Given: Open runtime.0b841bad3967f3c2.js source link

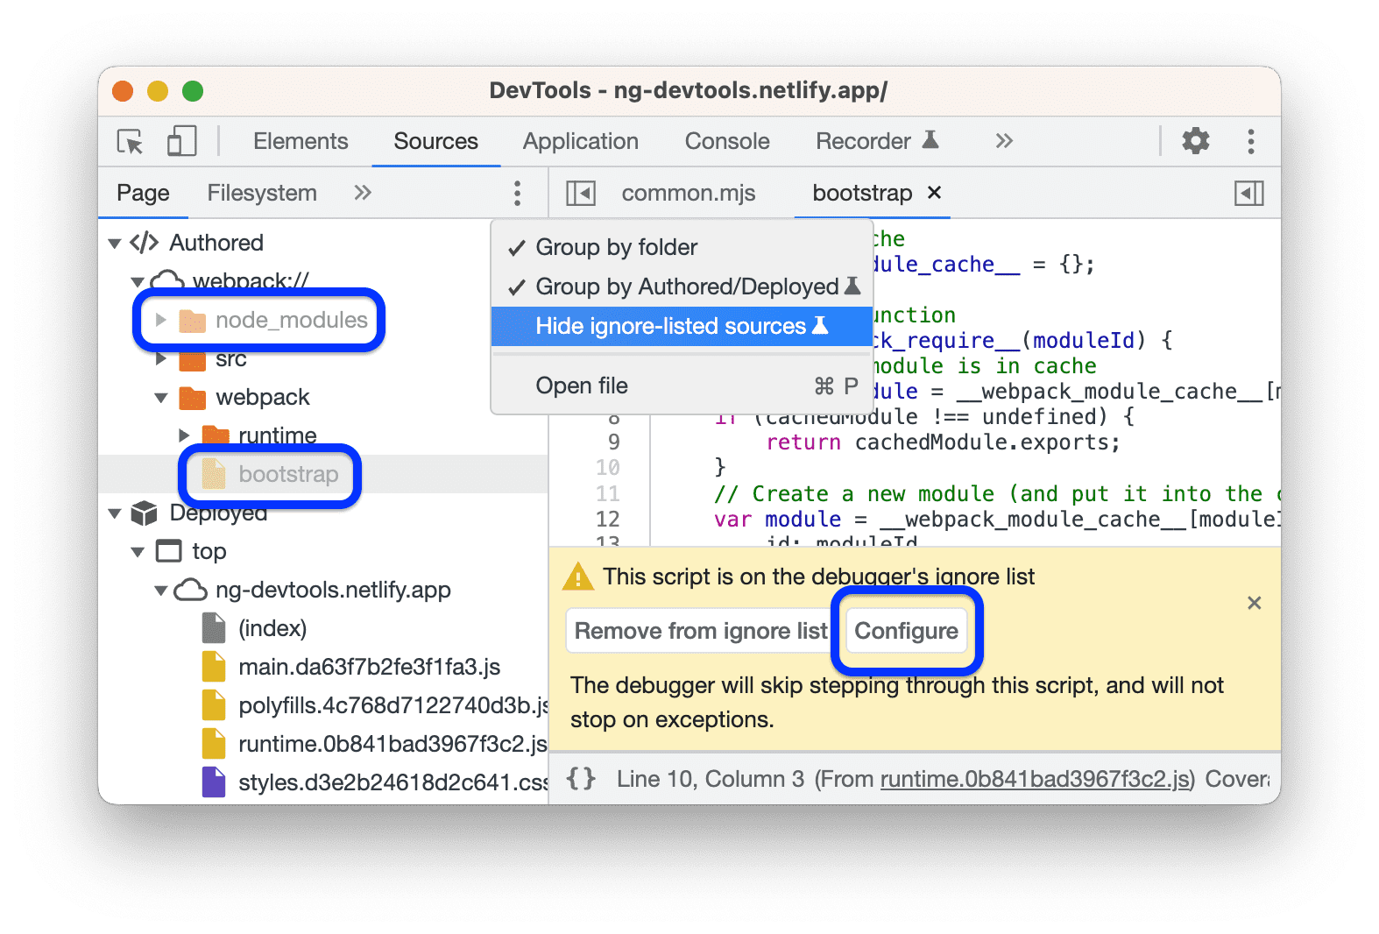Looking at the screenshot, I should (1036, 779).
